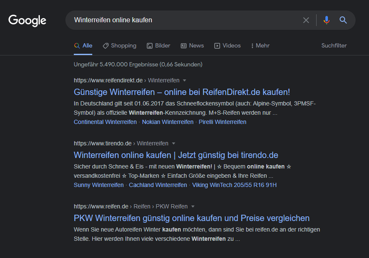Follow the Pirelli Winterreifen sitelink
This screenshot has width=369, height=258.
(x=223, y=122)
